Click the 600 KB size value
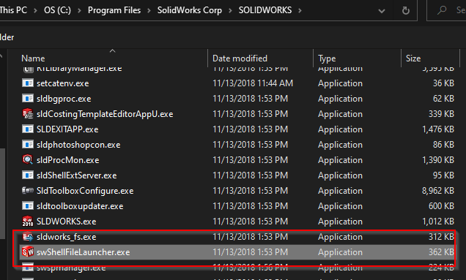466x280 pixels. click(x=441, y=206)
